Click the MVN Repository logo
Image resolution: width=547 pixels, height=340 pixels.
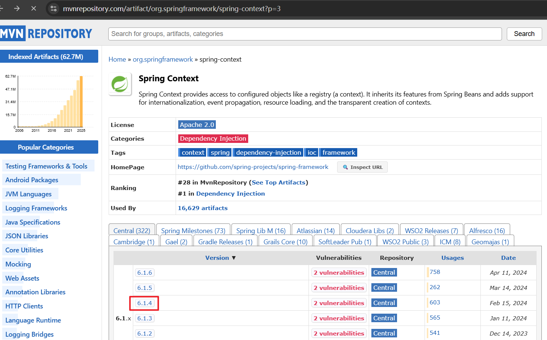(x=46, y=33)
